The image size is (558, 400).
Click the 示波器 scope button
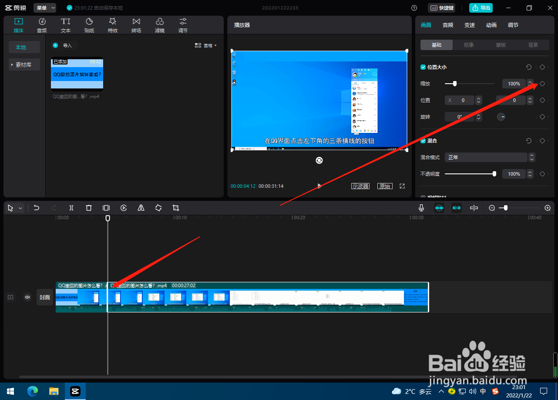tap(360, 186)
